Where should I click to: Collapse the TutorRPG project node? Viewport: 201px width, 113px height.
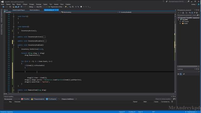coord(178,20)
